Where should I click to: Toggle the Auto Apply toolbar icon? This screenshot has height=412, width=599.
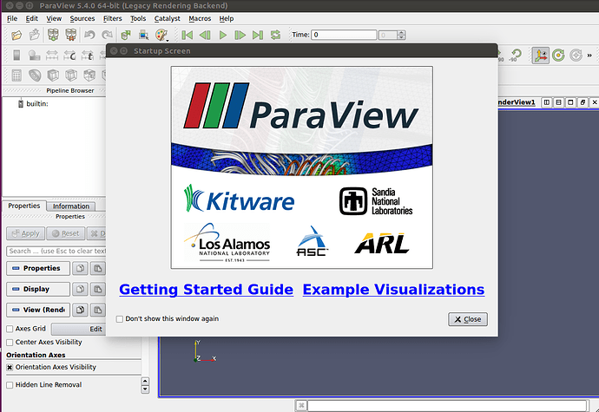pos(126,36)
